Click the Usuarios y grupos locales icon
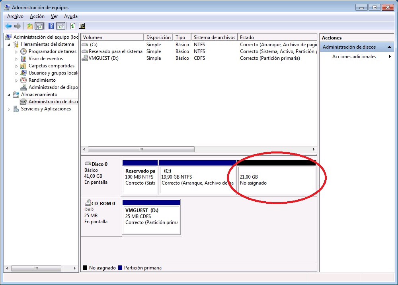The image size is (398, 285). (x=23, y=73)
